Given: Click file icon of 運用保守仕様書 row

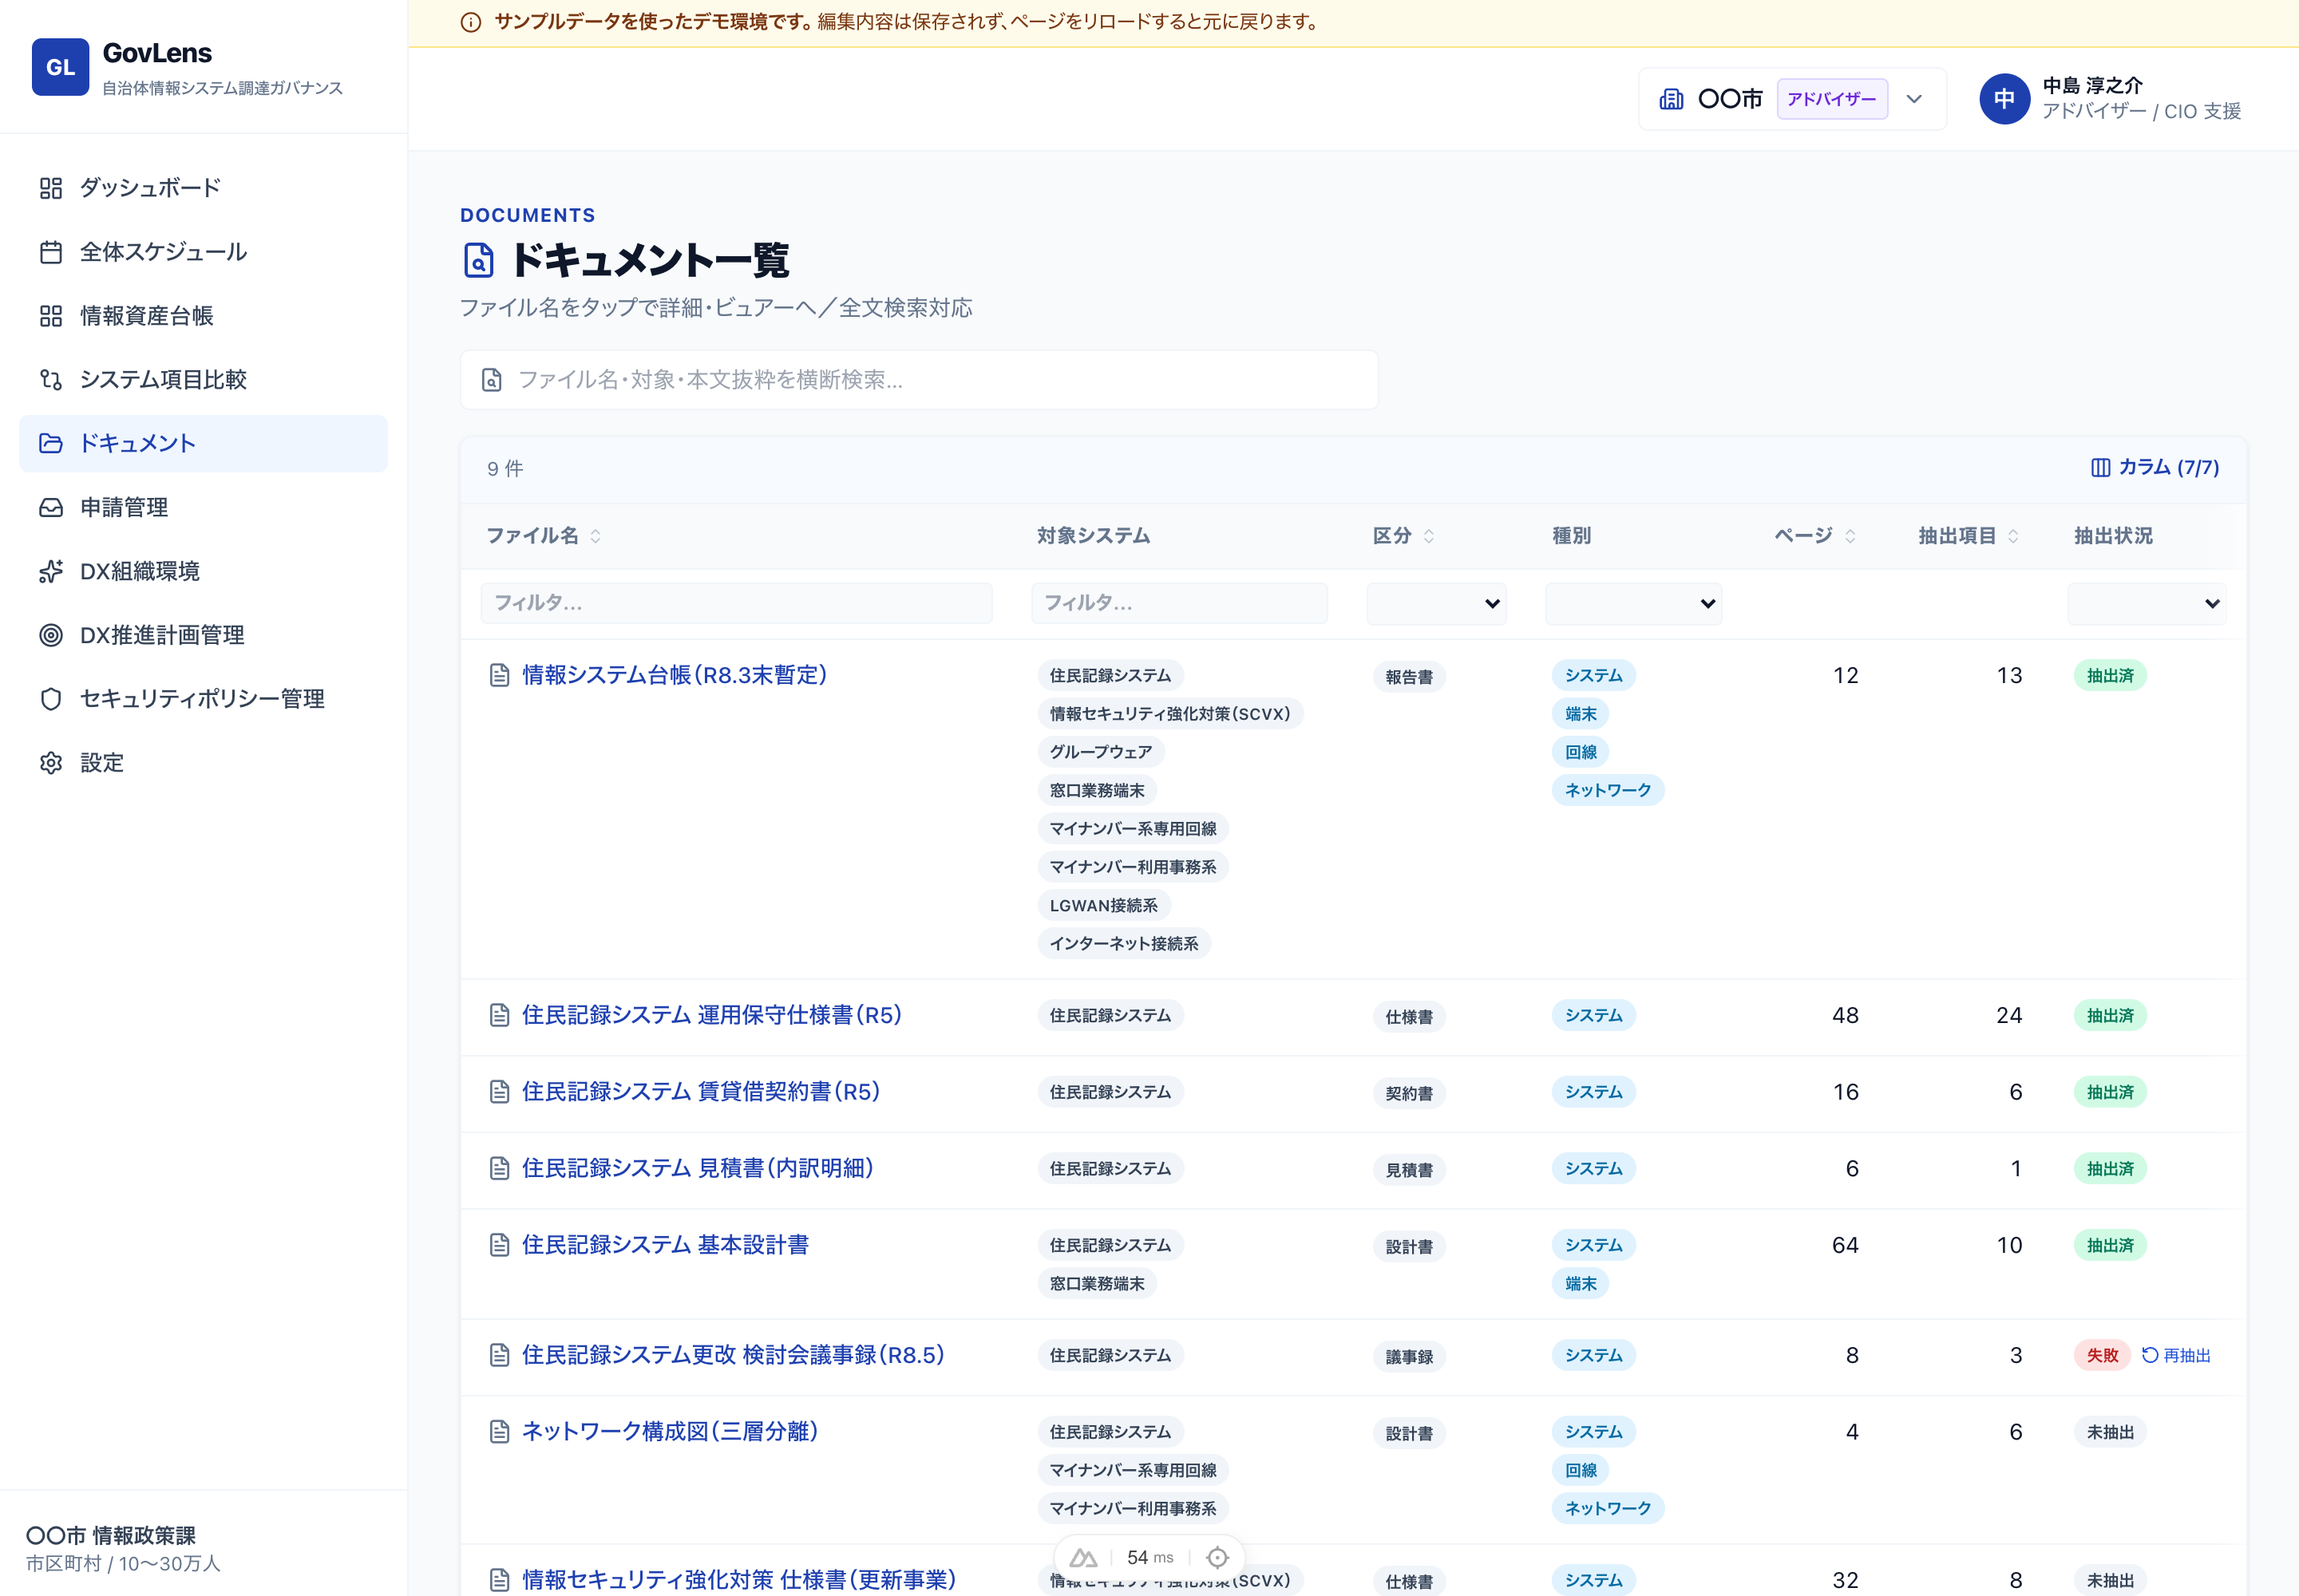Looking at the screenshot, I should click(x=499, y=1016).
